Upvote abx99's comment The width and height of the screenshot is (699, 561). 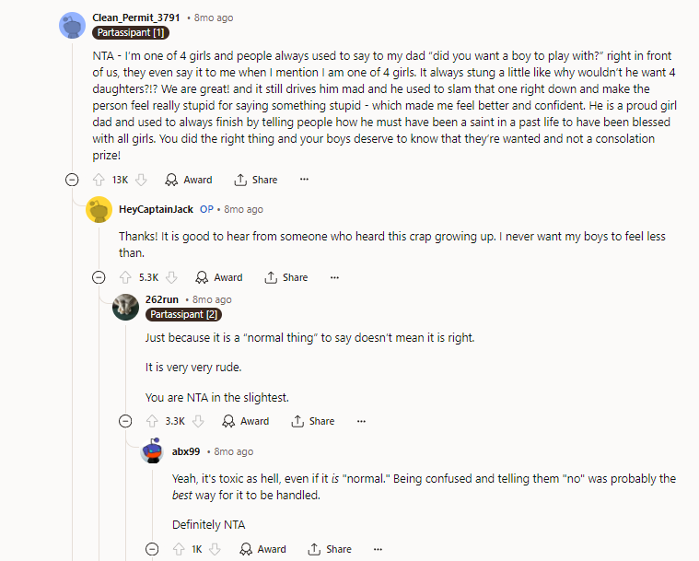(179, 549)
